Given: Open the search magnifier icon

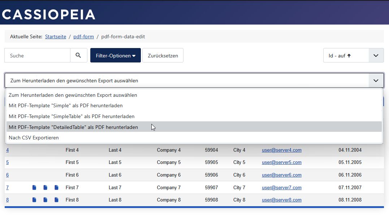Looking at the screenshot, I should point(78,55).
